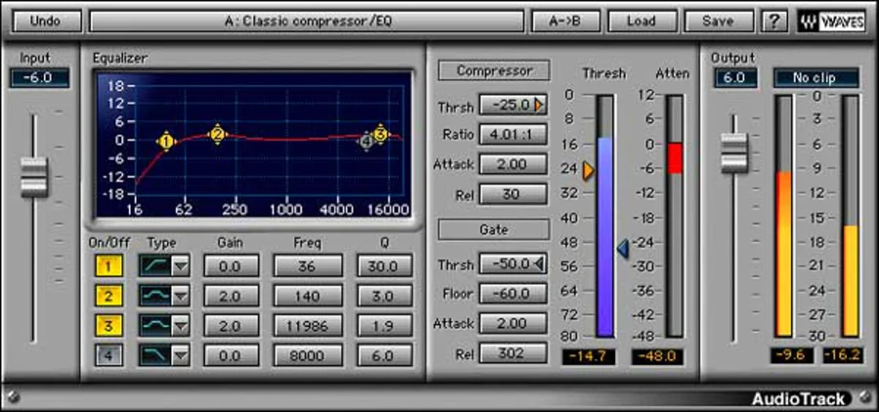This screenshot has height=412, width=879.
Task: Click band 2 Freq field 140
Action: (x=308, y=296)
